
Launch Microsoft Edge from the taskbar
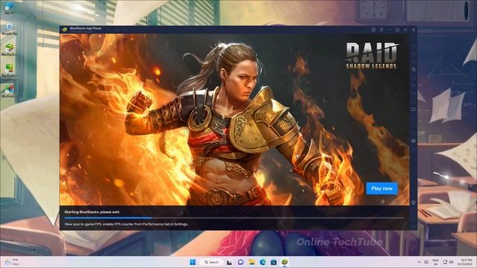pos(262,262)
